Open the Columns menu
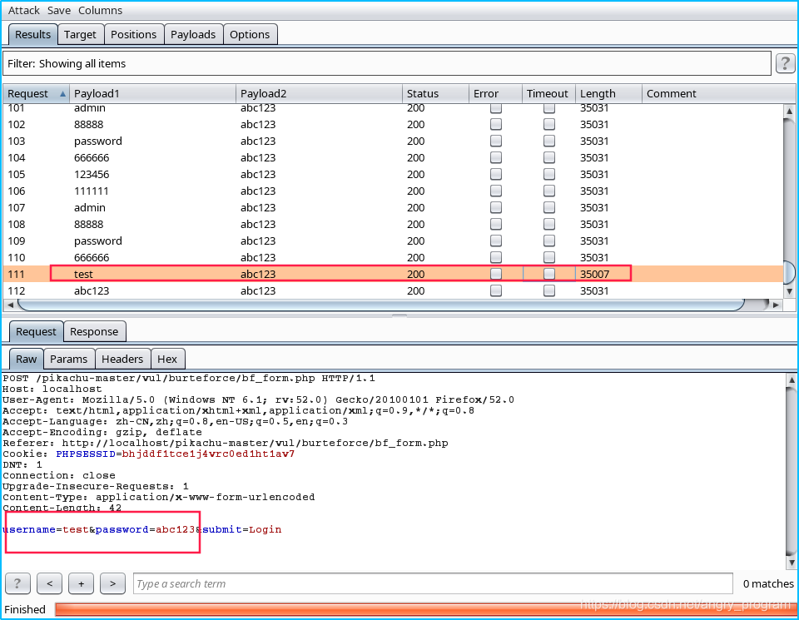Screen dimensions: 799x620 101,10
